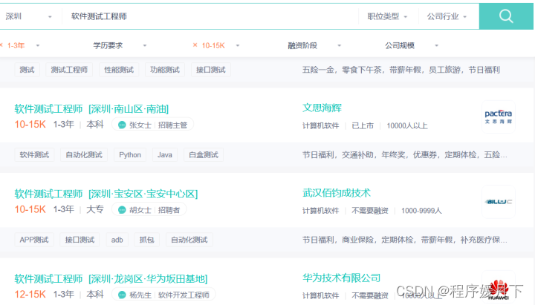
Task: Click benefits text starting 五险一金，零食下午茶
Action: [x=401, y=70]
